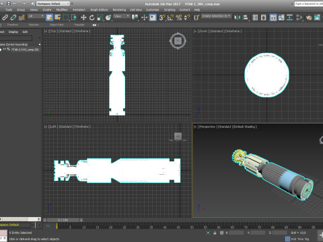Screen dimensions: 323x242
Task: Toggle Isolate Selection in the status bar
Action: (x=208, y=233)
